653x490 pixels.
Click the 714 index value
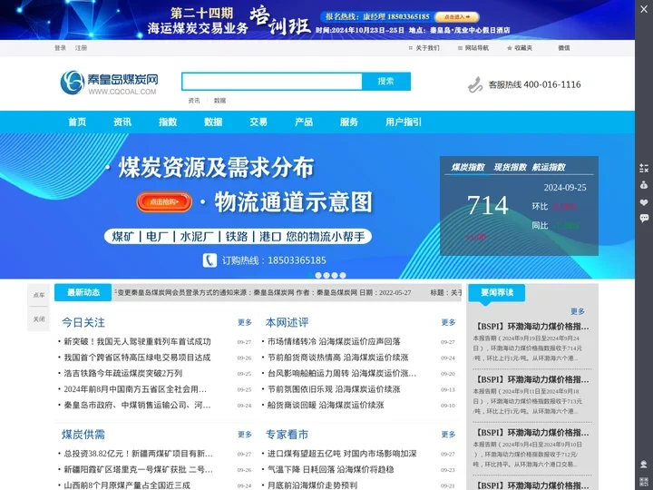tap(488, 205)
